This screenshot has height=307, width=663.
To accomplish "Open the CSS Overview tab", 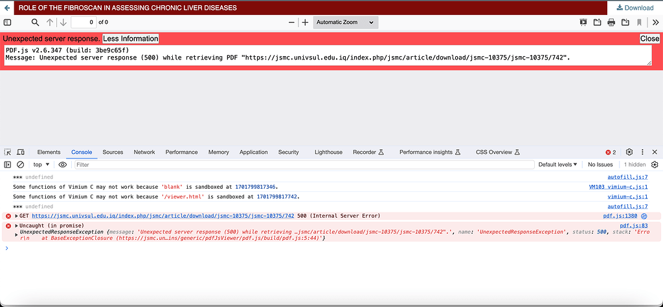I will [x=497, y=152].
